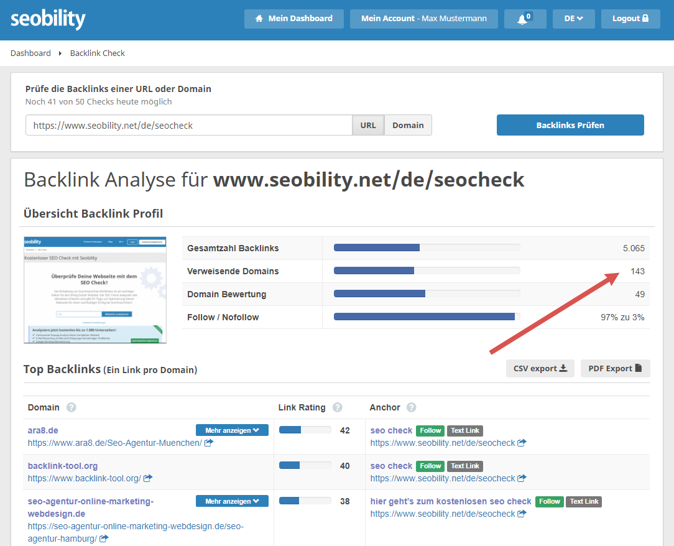Click external icon after third row seocheck URL
Viewport: 674px width, 546px height.
tap(522, 514)
